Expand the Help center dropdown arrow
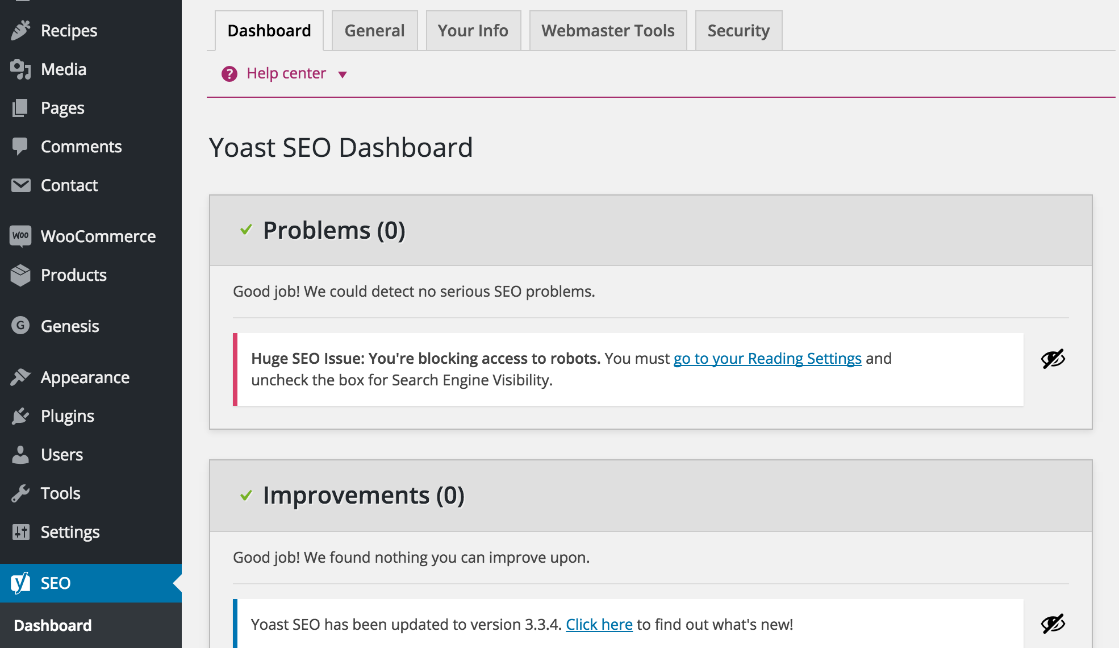 [x=343, y=74]
